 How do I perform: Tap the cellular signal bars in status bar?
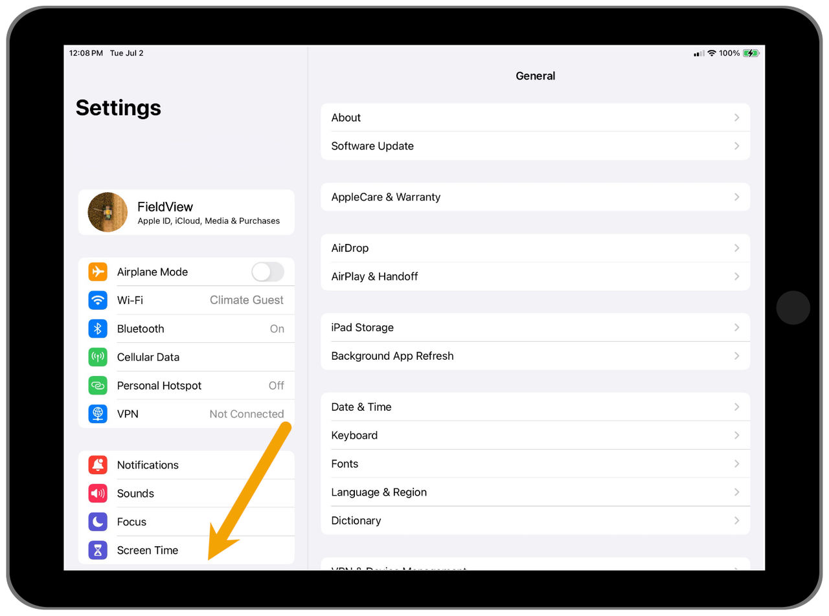click(x=699, y=54)
